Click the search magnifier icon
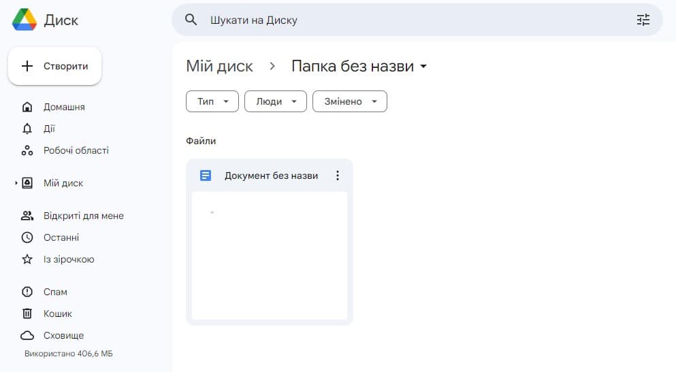 (191, 20)
